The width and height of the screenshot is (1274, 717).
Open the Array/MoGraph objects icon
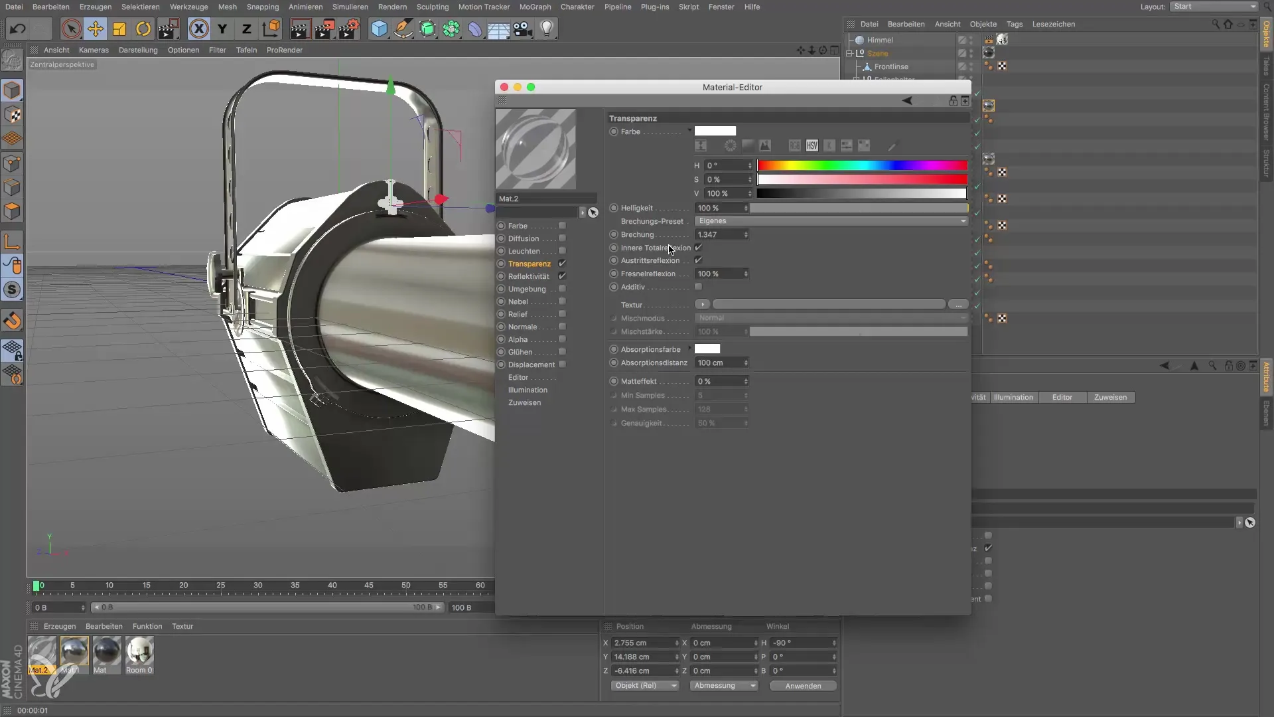[x=451, y=29]
